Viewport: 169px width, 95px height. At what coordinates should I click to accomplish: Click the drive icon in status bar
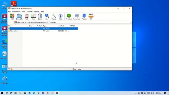point(9,69)
